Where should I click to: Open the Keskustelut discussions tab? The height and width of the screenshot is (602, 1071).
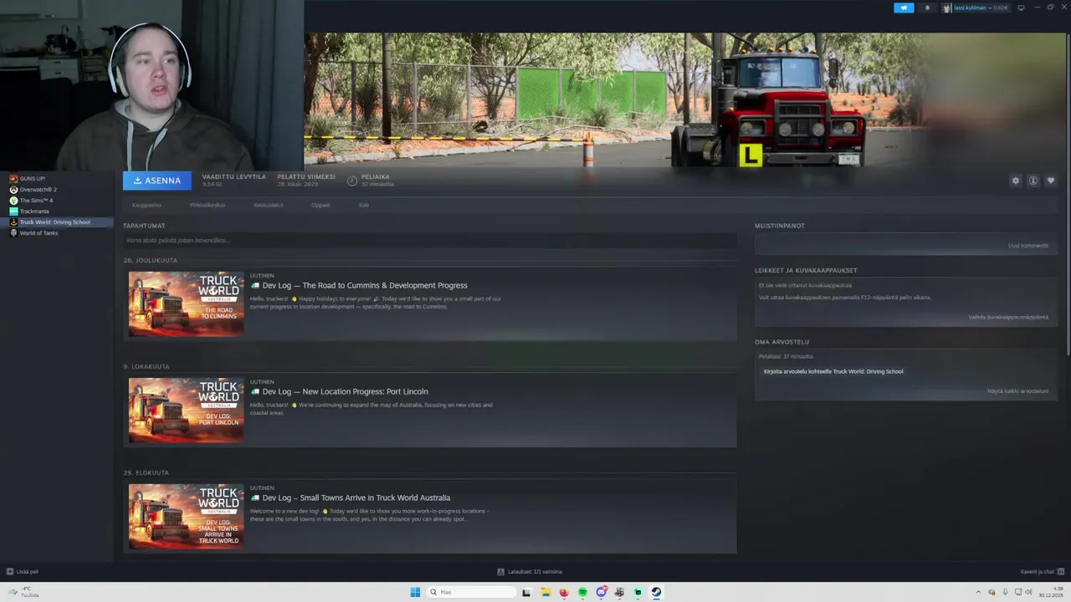click(269, 205)
